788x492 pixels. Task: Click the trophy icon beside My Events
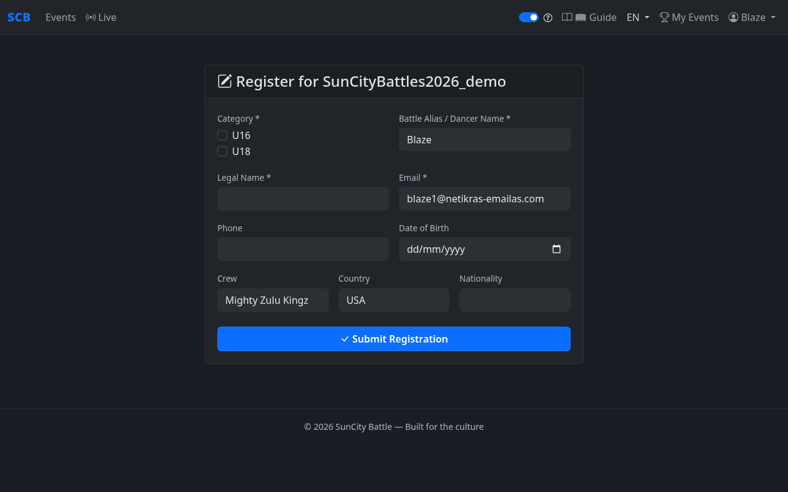coord(664,17)
